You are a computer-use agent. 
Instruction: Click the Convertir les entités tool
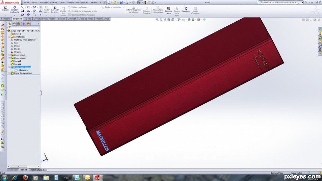click(x=55, y=9)
